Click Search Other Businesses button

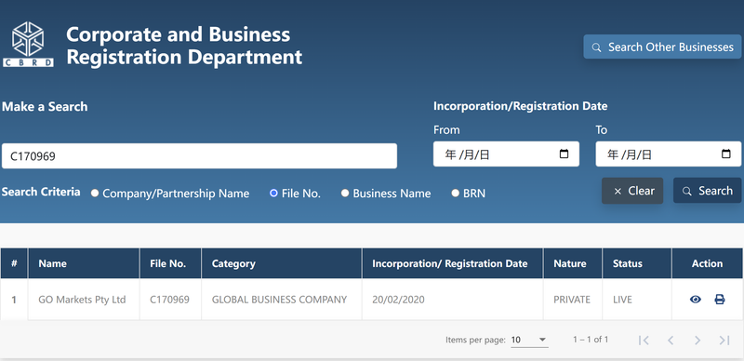(x=662, y=47)
